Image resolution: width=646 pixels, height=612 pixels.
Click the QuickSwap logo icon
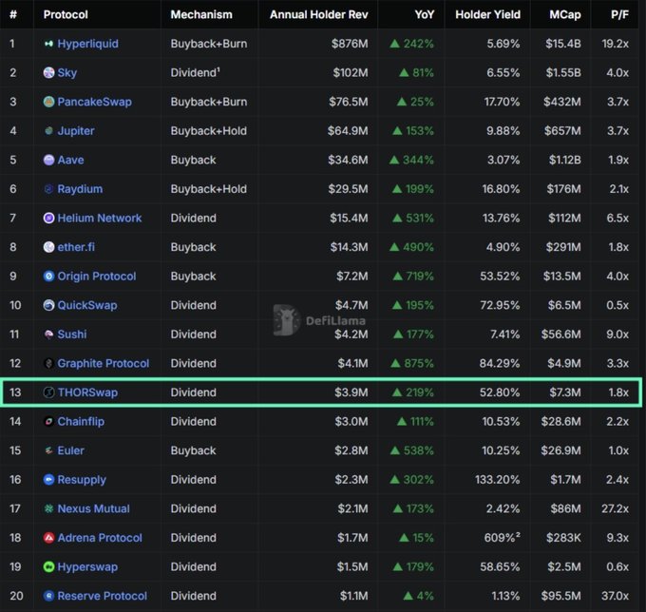pos(48,305)
